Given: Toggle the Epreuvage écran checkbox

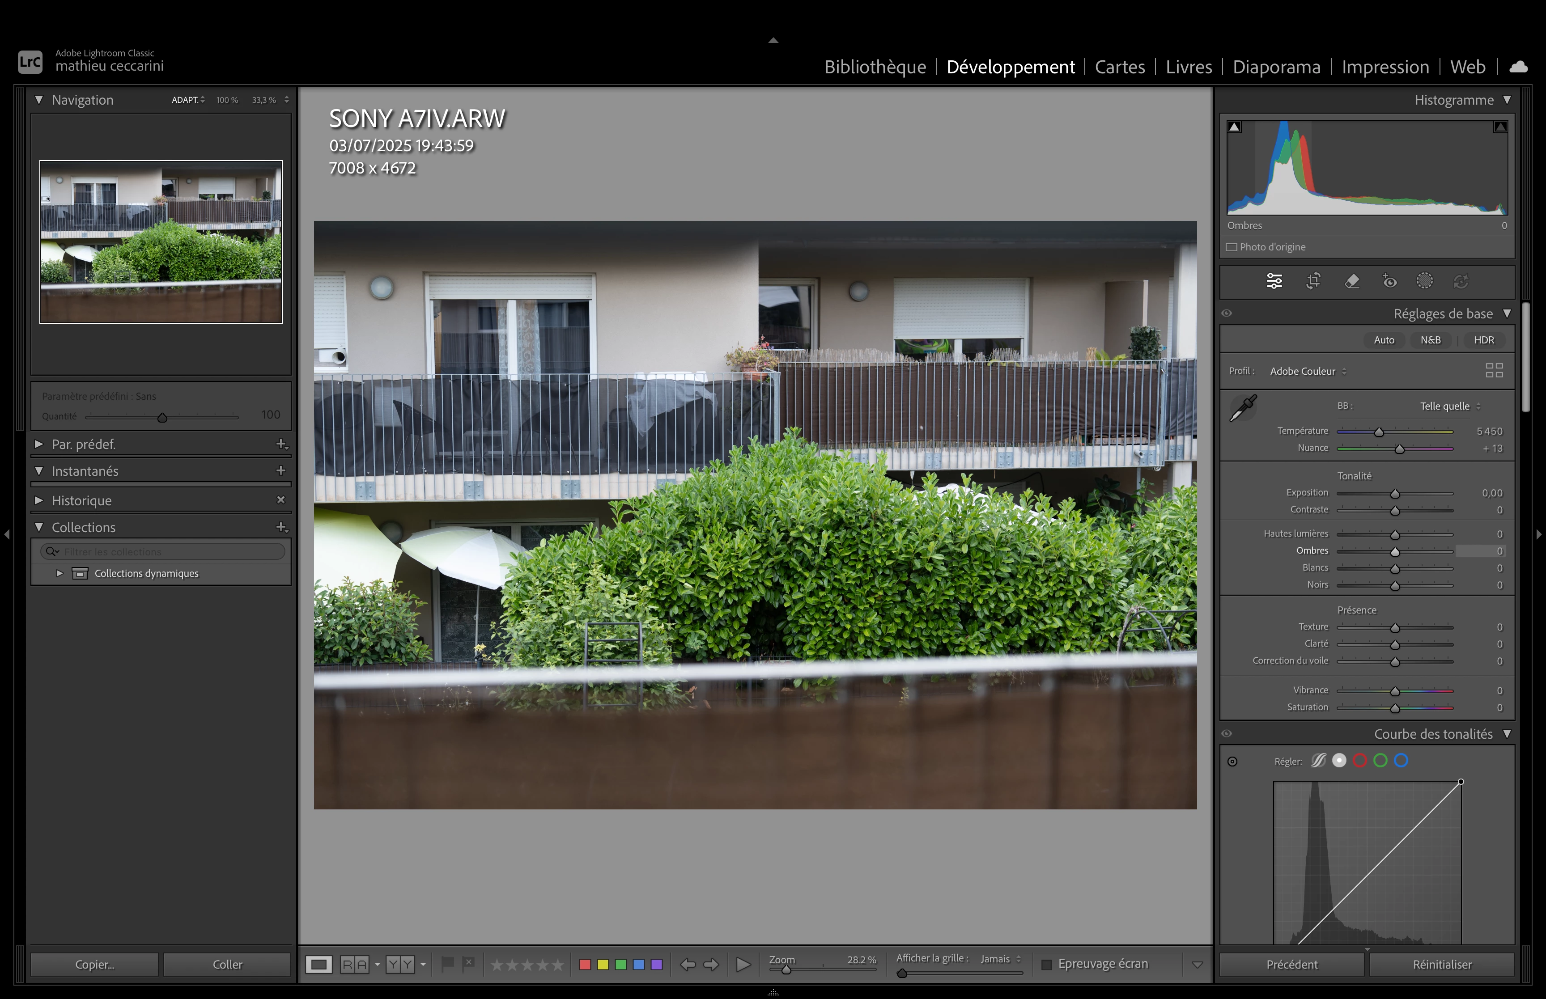Looking at the screenshot, I should click(x=1046, y=965).
